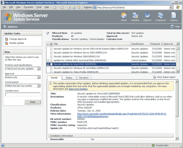Open the Help menu in menu bar
Viewport: 183px width, 148px height.
47,7
